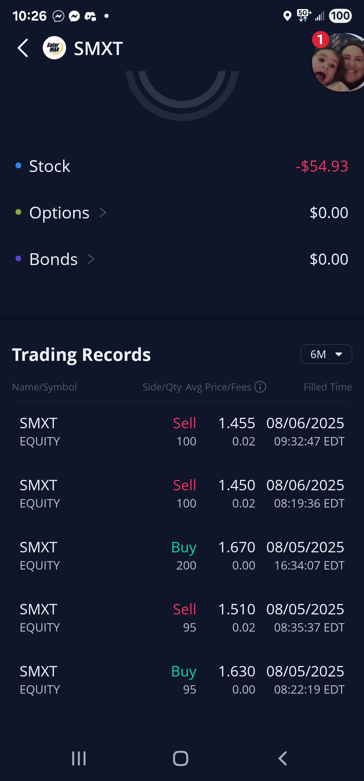Tap the location icon in status bar
This screenshot has height=781, width=364.
287,16
